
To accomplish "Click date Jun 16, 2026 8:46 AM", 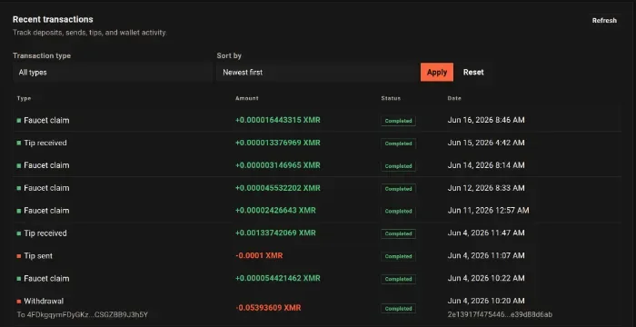I will [x=486, y=120].
